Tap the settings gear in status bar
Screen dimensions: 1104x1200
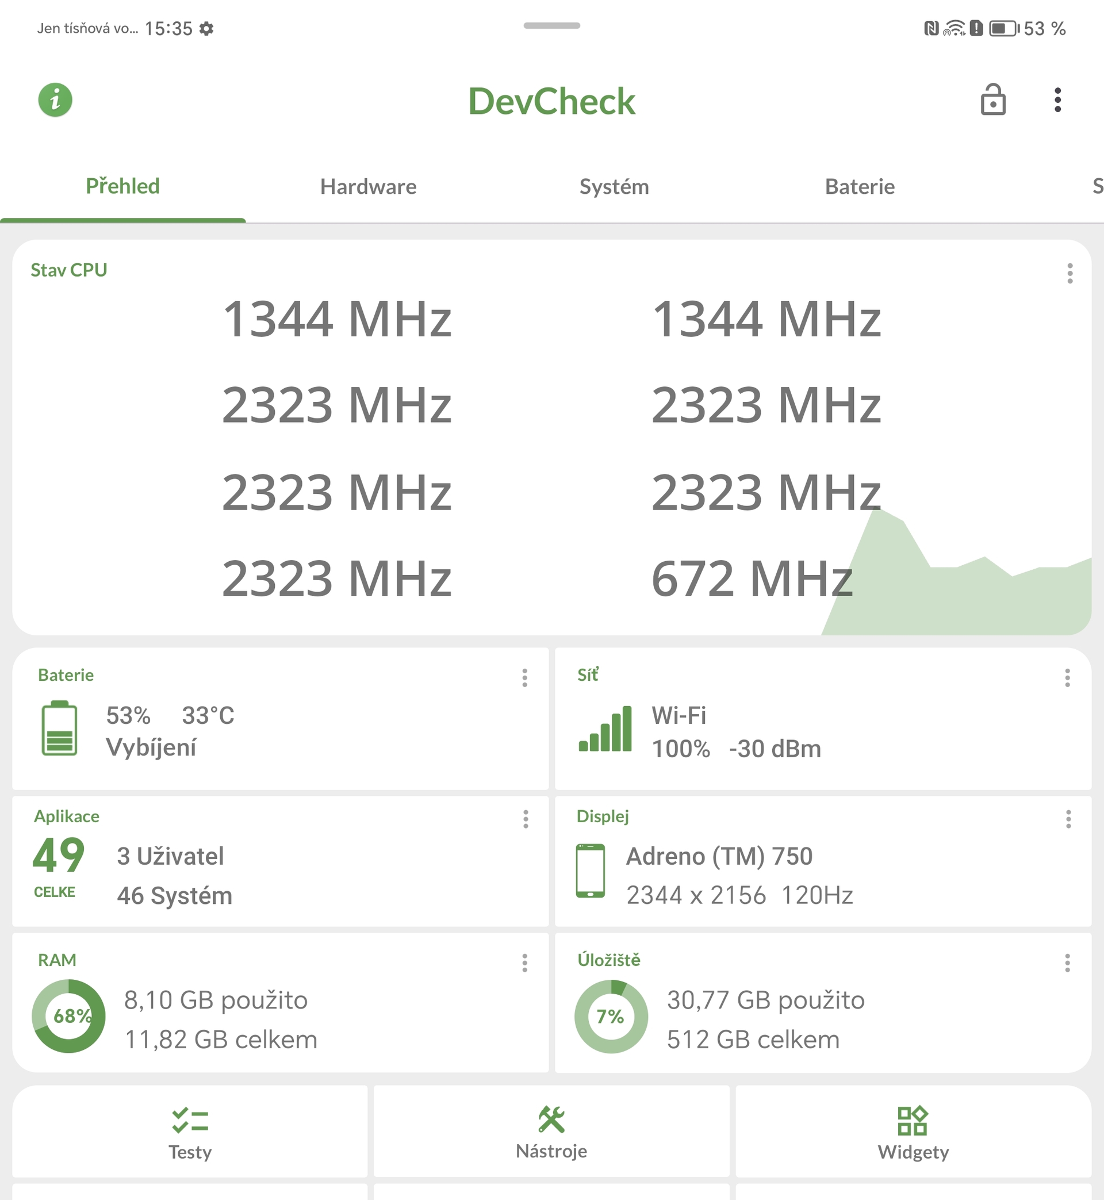tap(206, 29)
